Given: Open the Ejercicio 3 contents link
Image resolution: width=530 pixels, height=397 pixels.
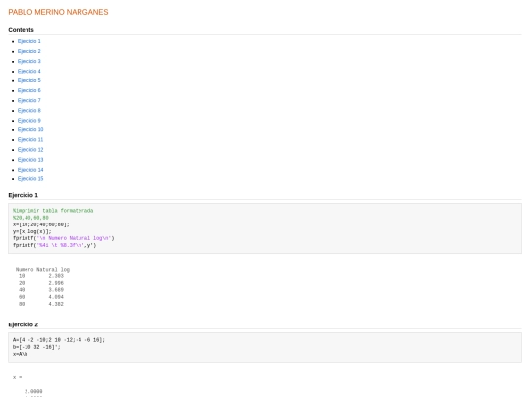Looking at the screenshot, I should 29,61.
